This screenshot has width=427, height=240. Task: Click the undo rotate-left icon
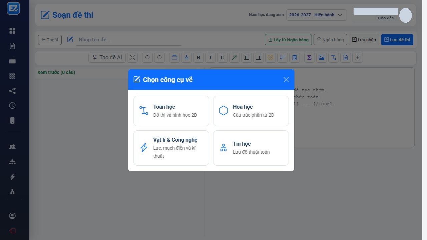pos(147,57)
